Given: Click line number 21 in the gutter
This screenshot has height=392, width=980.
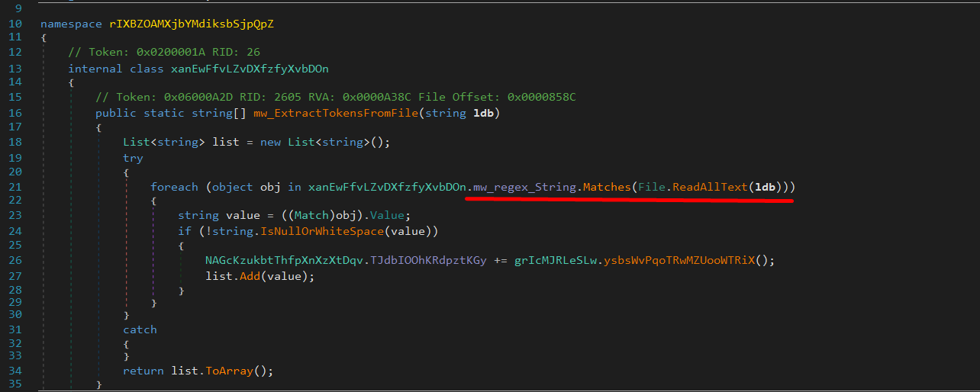Looking at the screenshot, I should (x=15, y=187).
